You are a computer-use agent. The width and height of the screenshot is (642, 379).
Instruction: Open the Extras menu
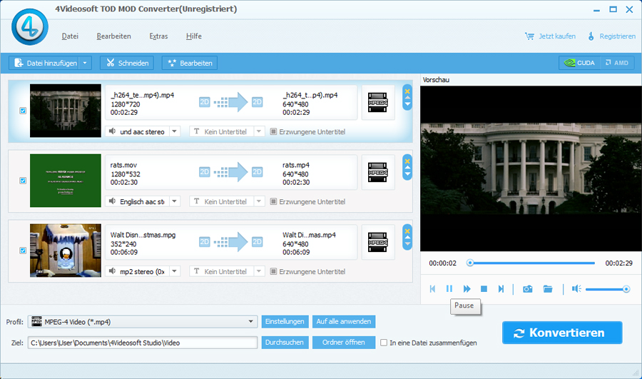coord(158,36)
